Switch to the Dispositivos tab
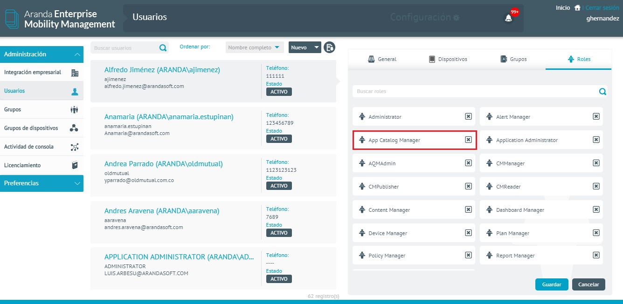Screen dimensions: 623x304 pos(448,59)
